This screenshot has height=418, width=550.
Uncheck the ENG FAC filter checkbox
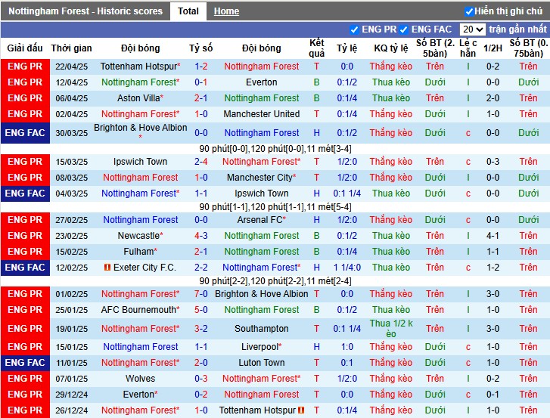coord(403,29)
